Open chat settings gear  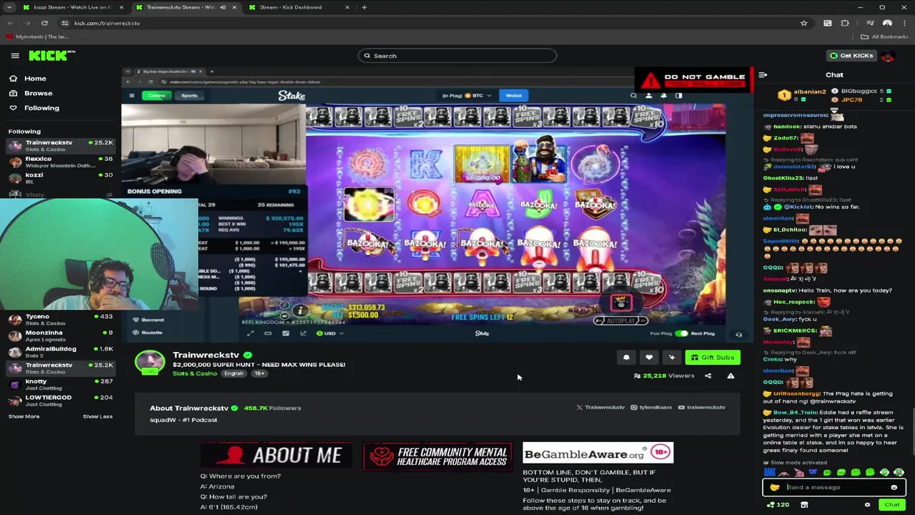pyautogui.click(x=867, y=505)
